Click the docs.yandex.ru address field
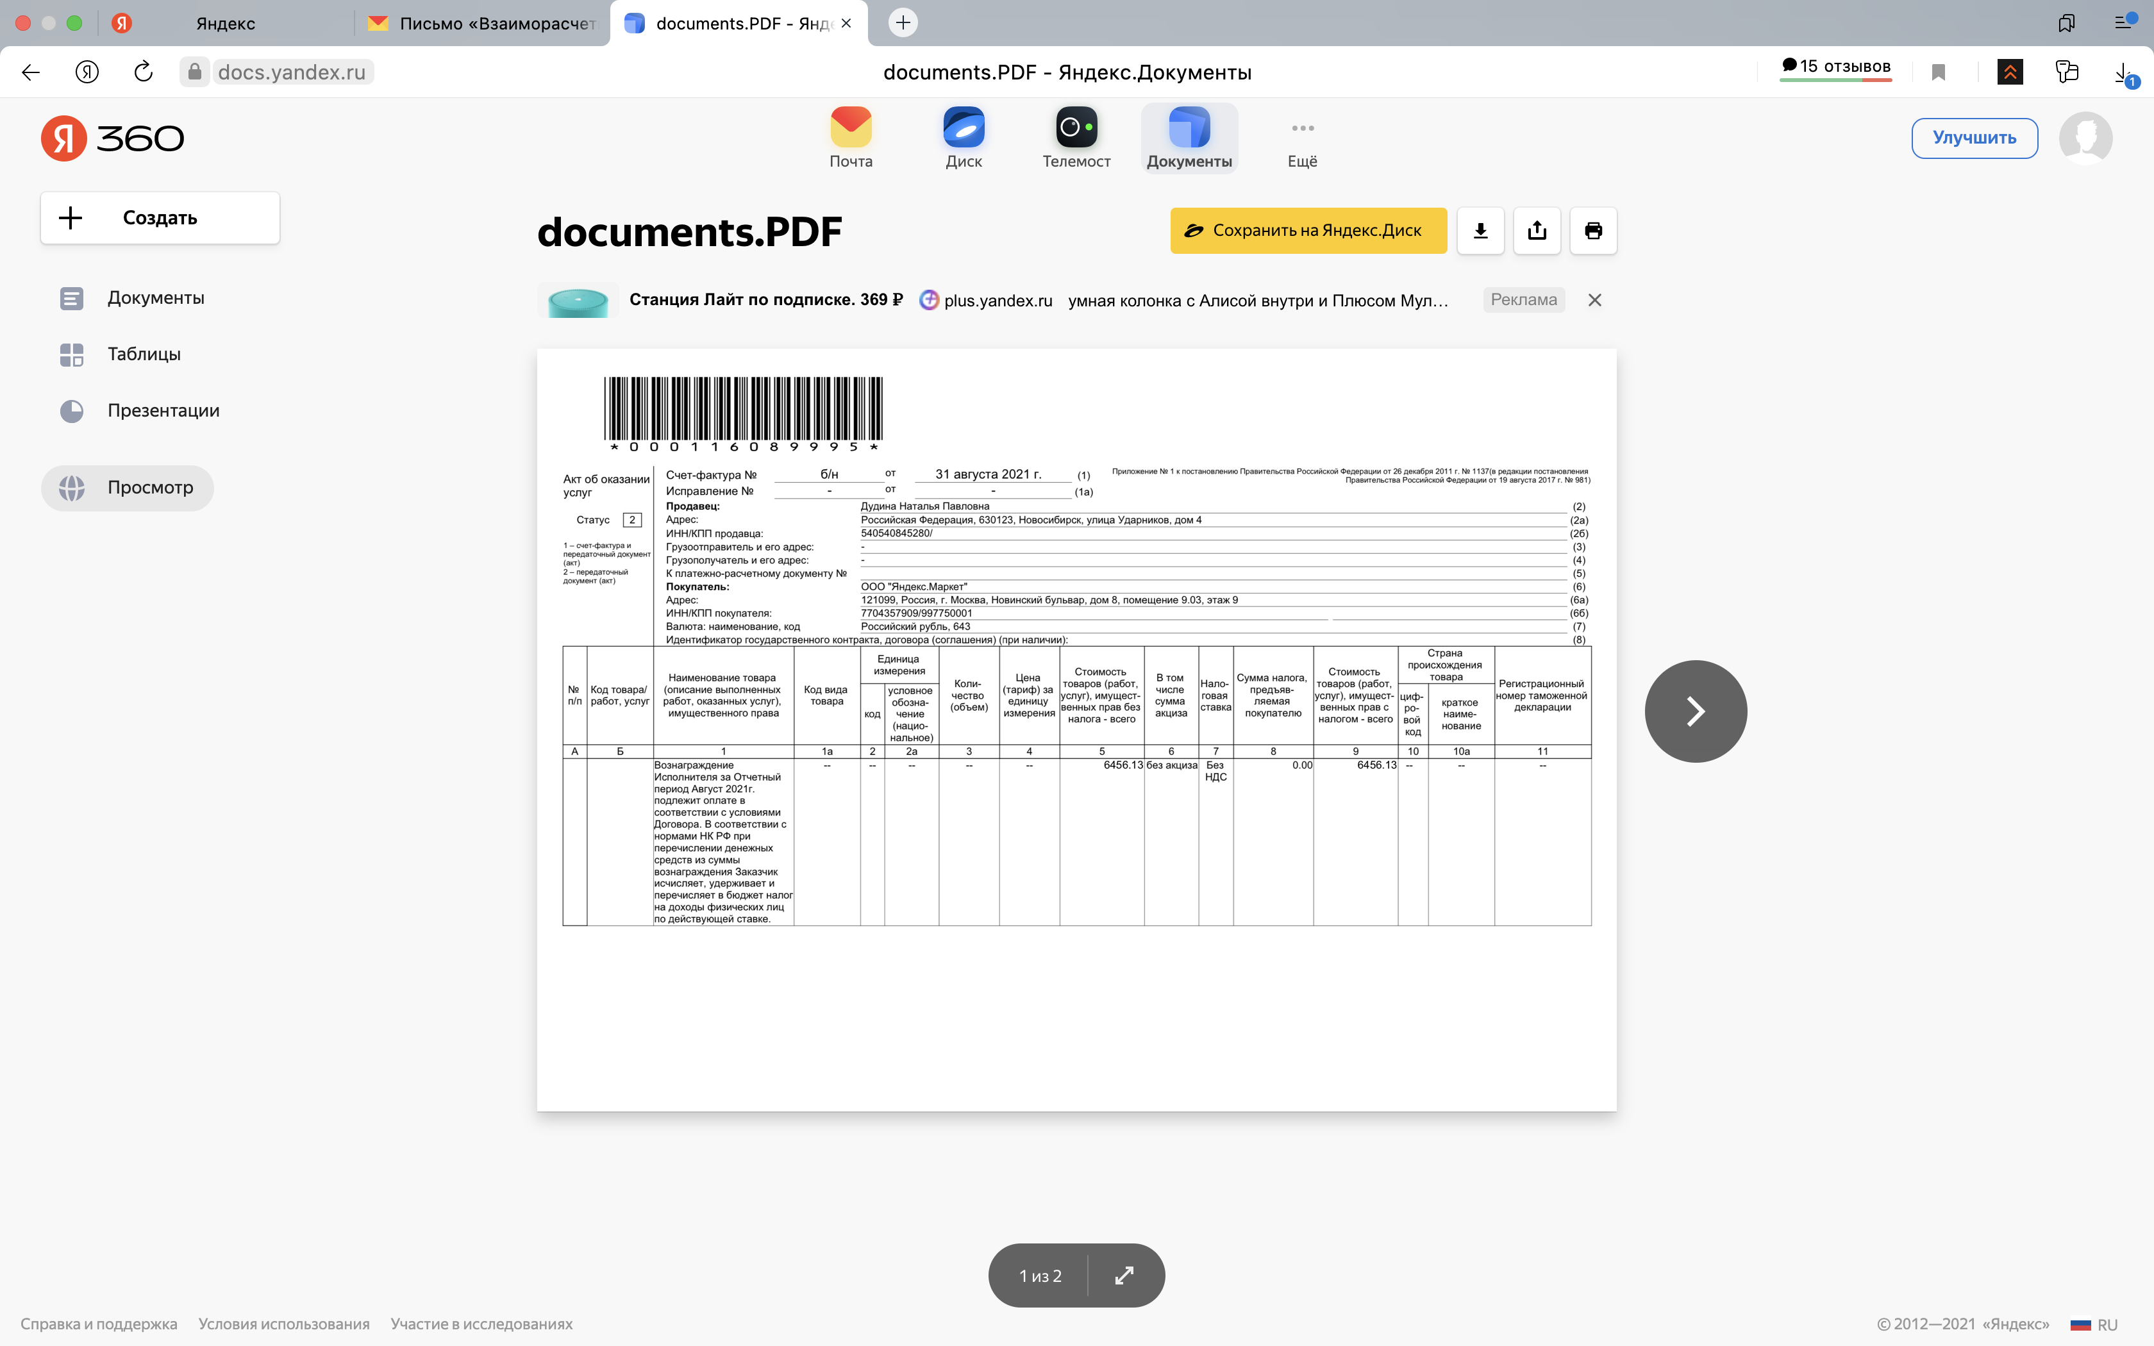2154x1346 pixels. [x=291, y=72]
